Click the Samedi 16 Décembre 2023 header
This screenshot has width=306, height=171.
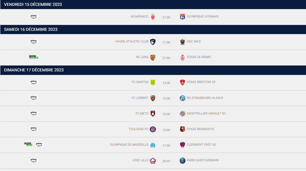[153, 30]
